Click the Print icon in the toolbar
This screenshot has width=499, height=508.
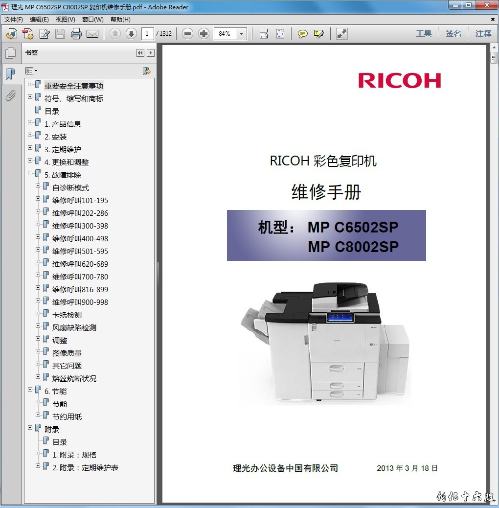click(76, 34)
